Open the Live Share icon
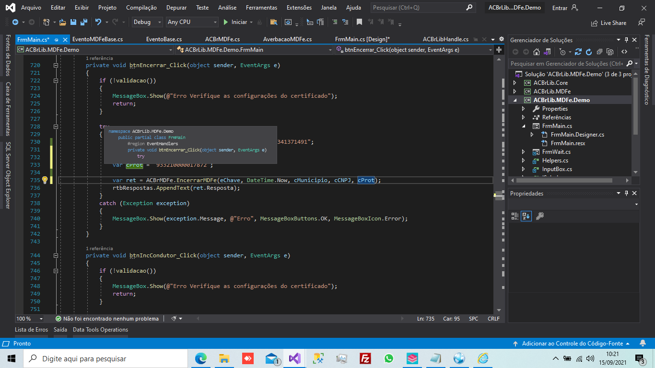Viewport: 655px width, 368px height. [595, 23]
